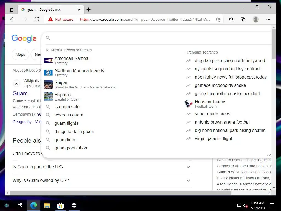Close the guam Google Search tab
This screenshot has height=211, width=281.
(x=79, y=10)
